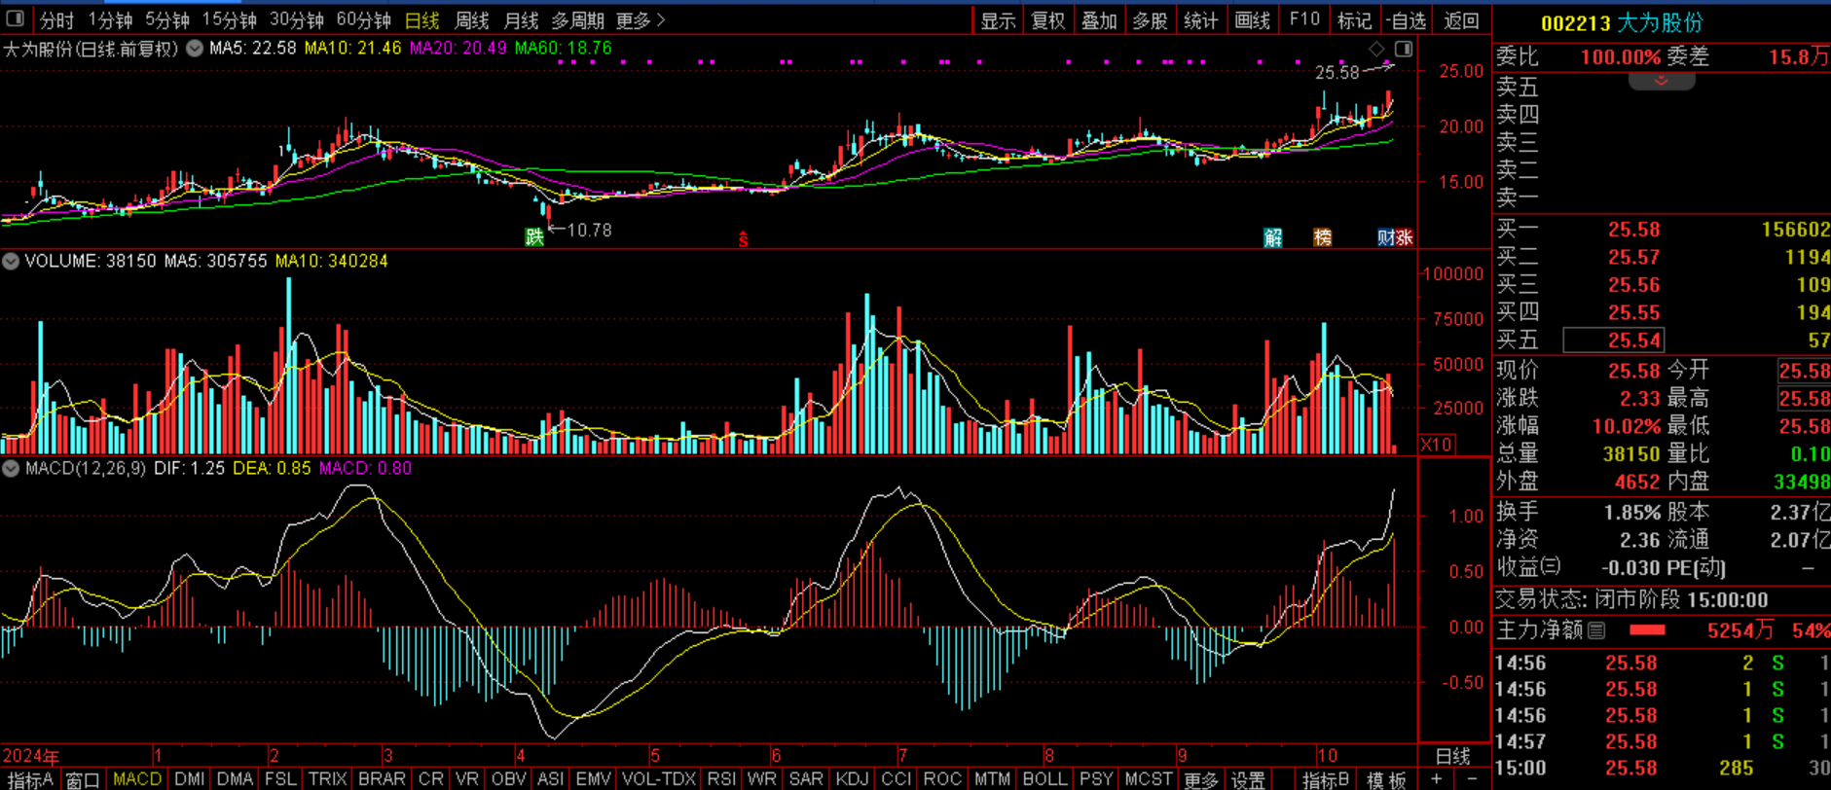Open the 显示 display menu
1831x790 pixels.
point(998,19)
